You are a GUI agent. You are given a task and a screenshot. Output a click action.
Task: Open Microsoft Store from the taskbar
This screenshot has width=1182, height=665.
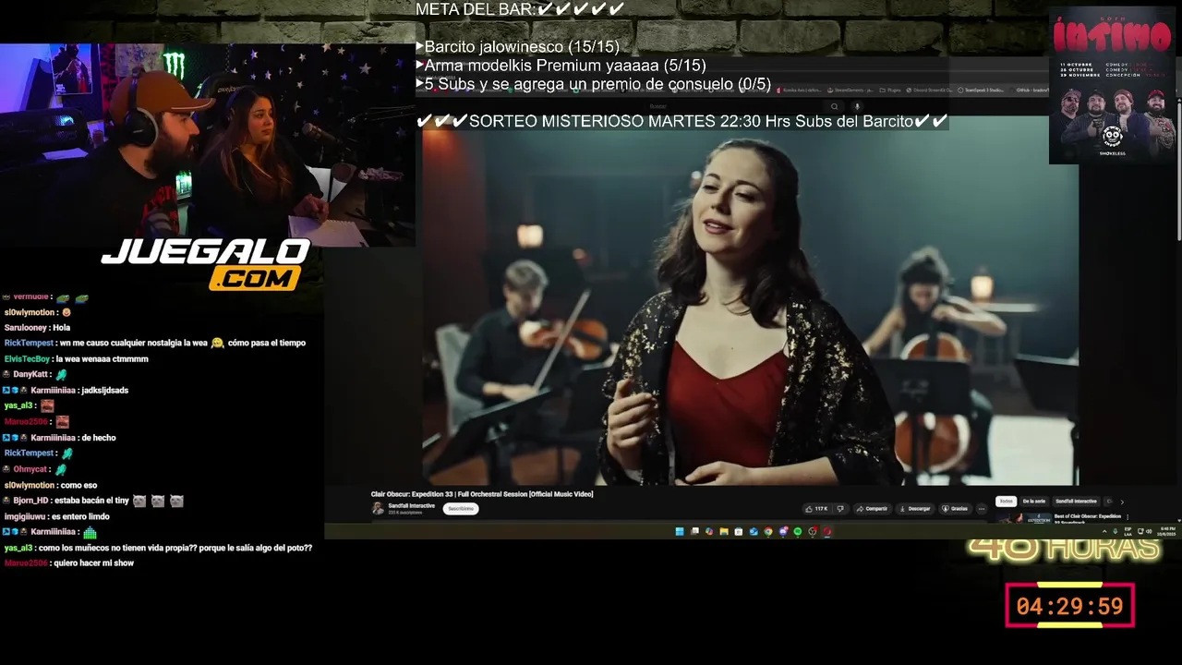point(739,531)
